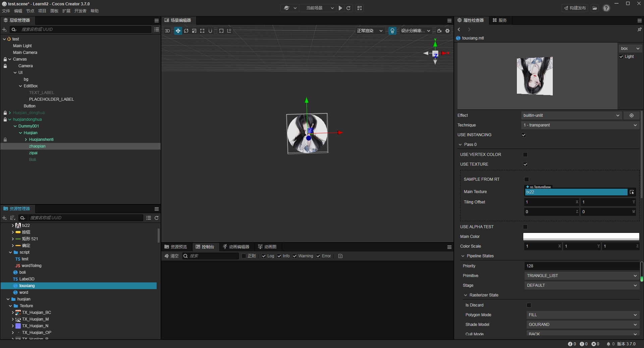Open the Stage DEFAULT dropdown

(582, 285)
